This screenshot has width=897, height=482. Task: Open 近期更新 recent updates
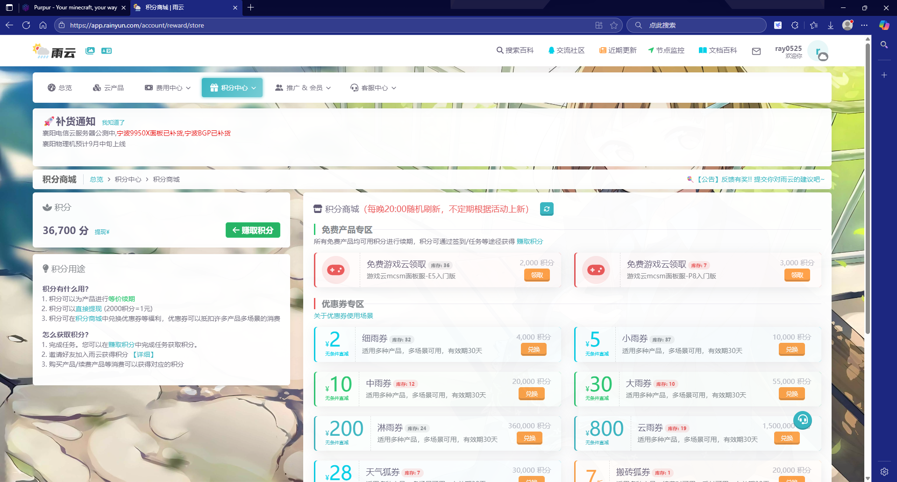[618, 50]
